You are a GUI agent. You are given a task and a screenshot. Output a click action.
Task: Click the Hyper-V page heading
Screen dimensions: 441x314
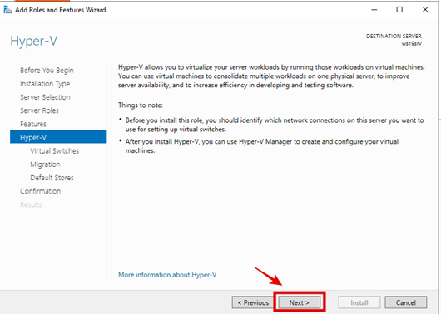pos(34,41)
